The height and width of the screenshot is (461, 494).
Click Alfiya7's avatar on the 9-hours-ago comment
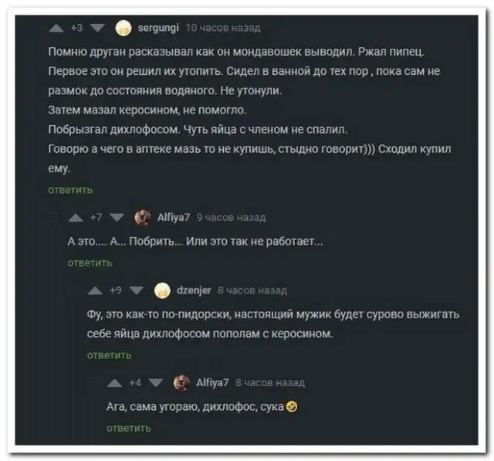coord(142,218)
